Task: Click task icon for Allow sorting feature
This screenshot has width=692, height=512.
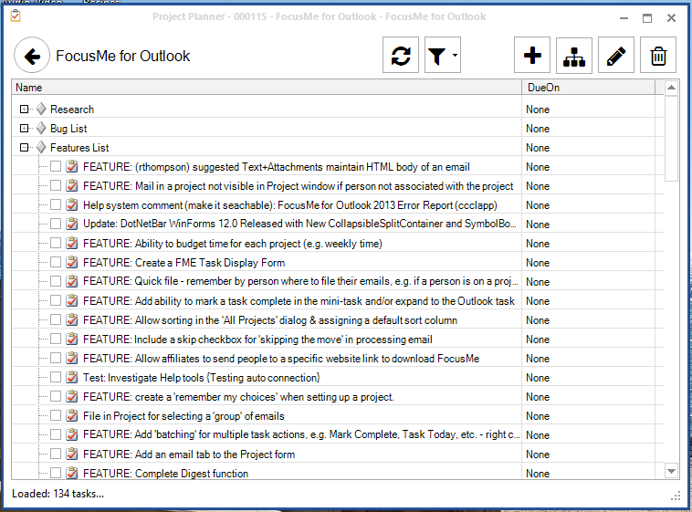Action: click(71, 319)
